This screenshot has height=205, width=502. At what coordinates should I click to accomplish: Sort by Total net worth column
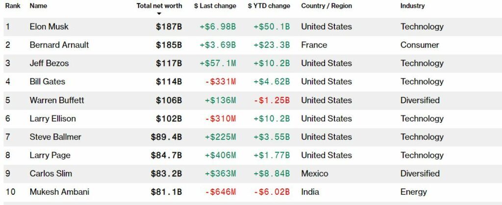click(x=159, y=6)
